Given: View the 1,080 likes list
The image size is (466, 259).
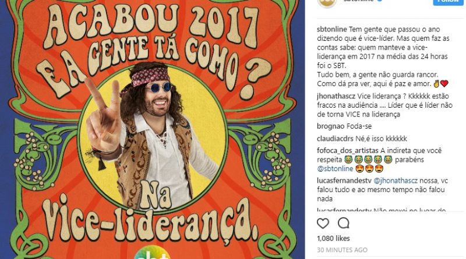Looking at the screenshot, I should click(x=333, y=239).
